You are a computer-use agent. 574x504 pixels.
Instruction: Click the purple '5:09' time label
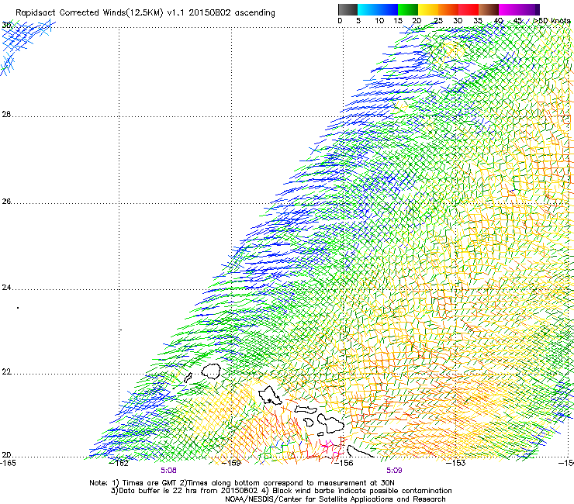click(394, 471)
